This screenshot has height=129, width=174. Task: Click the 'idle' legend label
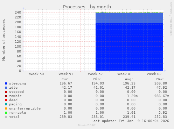pos(13,88)
